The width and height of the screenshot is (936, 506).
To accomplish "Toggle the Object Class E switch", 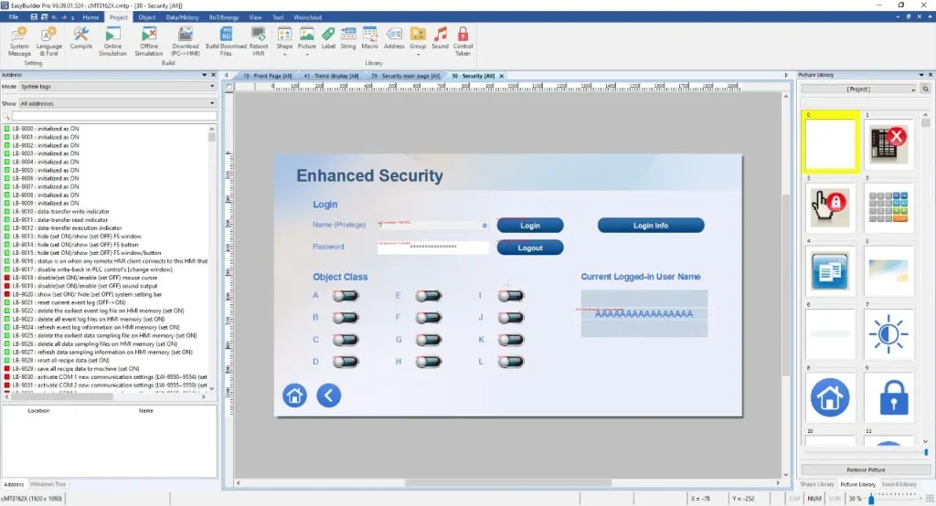I will (x=429, y=295).
